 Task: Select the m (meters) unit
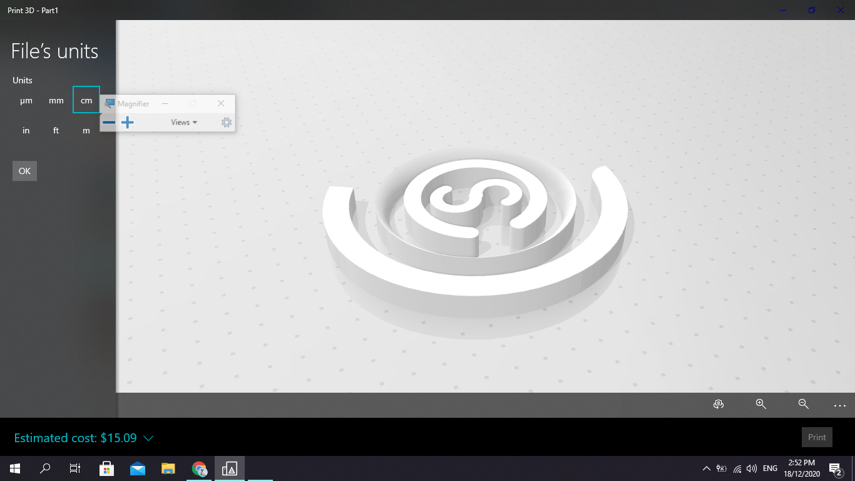86,130
